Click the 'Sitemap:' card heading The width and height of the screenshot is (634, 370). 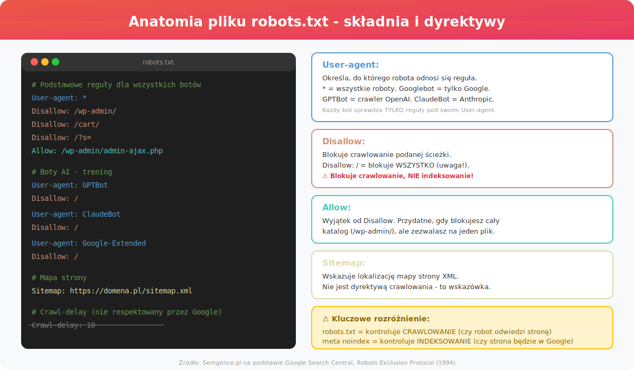point(343,263)
